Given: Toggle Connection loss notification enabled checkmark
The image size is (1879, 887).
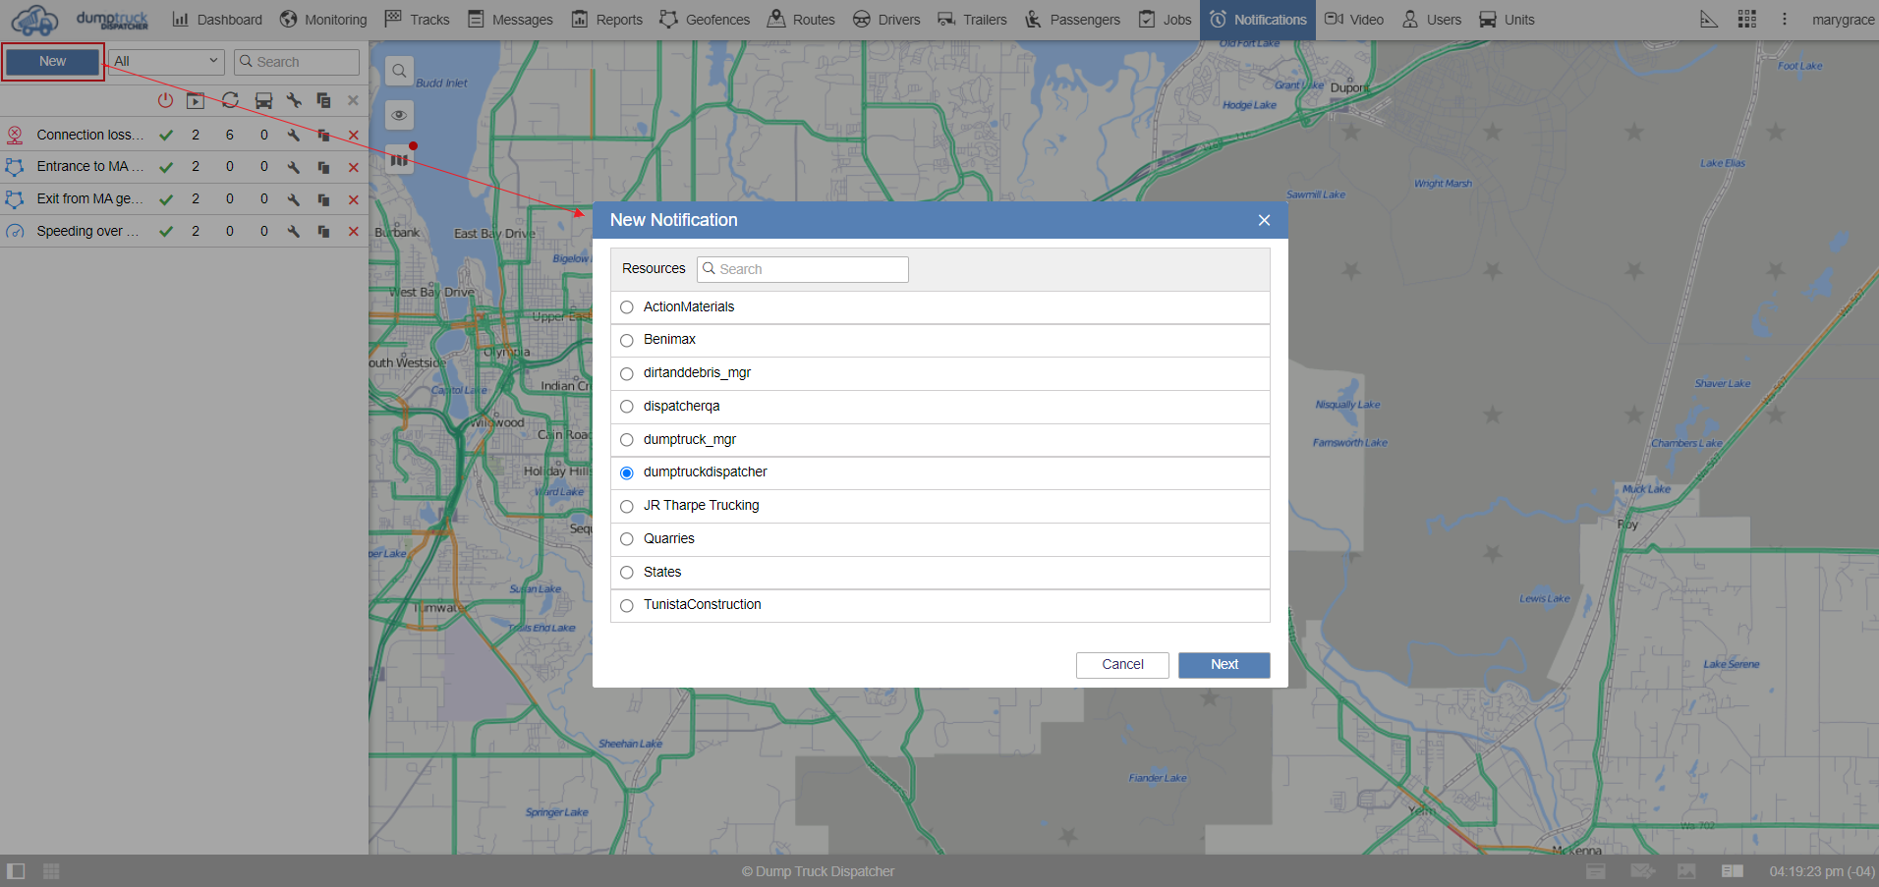Looking at the screenshot, I should pyautogui.click(x=166, y=136).
